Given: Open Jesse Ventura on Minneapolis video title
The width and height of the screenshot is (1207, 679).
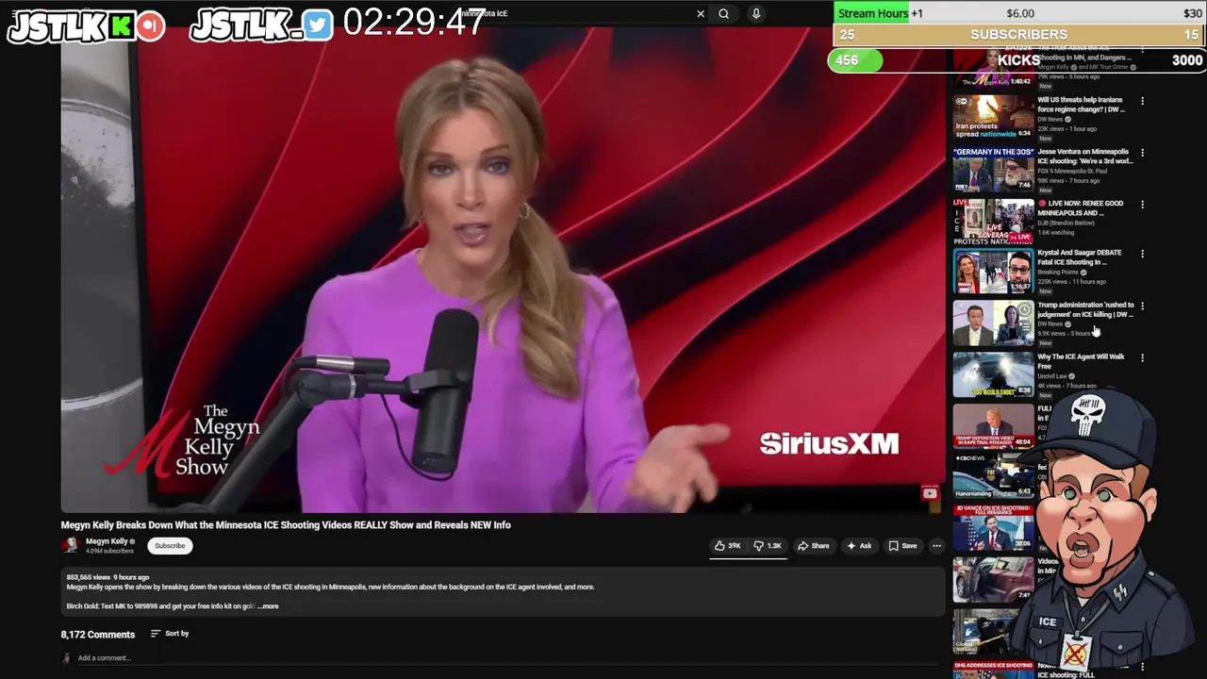Looking at the screenshot, I should point(1084,157).
